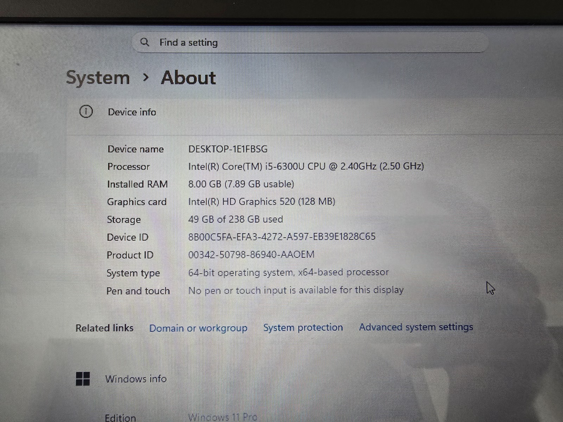Go back to System breadcrumb

click(x=98, y=77)
